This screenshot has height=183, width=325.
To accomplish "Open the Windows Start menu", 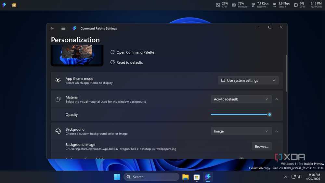I will (117, 177).
